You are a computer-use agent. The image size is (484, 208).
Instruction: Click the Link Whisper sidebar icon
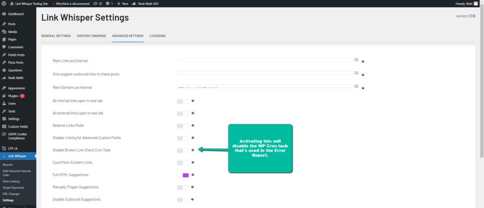4,156
